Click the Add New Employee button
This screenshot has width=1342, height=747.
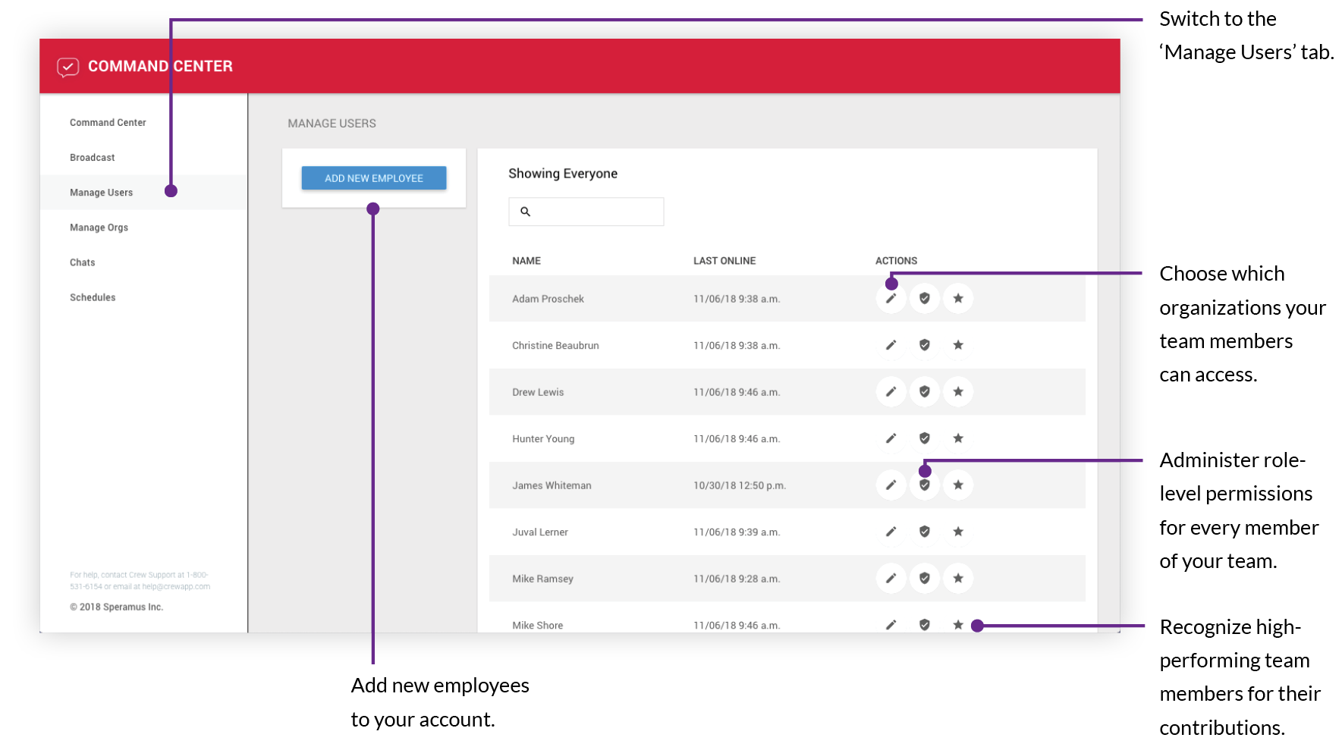[373, 177]
